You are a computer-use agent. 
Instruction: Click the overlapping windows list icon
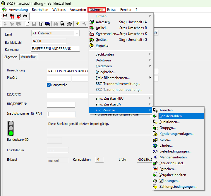(47, 24)
